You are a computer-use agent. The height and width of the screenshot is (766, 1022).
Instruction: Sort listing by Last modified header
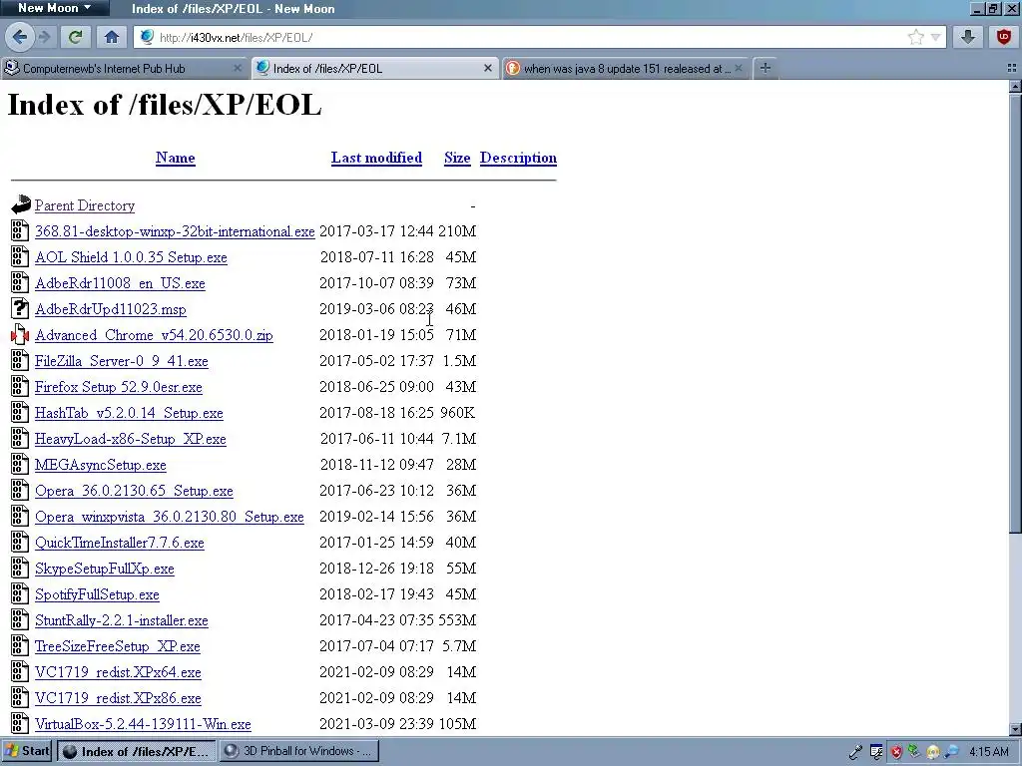(376, 158)
